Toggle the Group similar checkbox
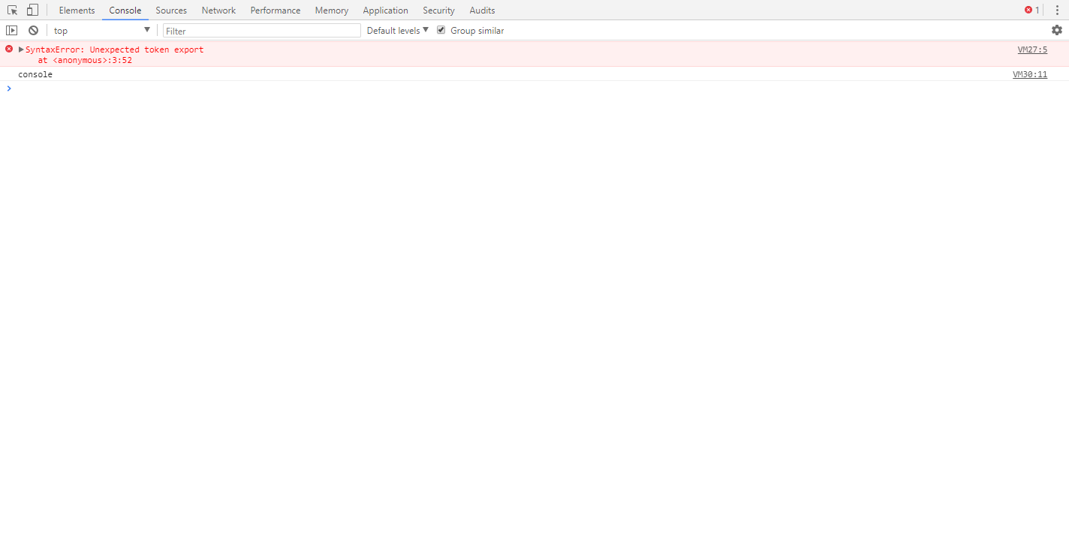The height and width of the screenshot is (540, 1069). click(x=441, y=30)
